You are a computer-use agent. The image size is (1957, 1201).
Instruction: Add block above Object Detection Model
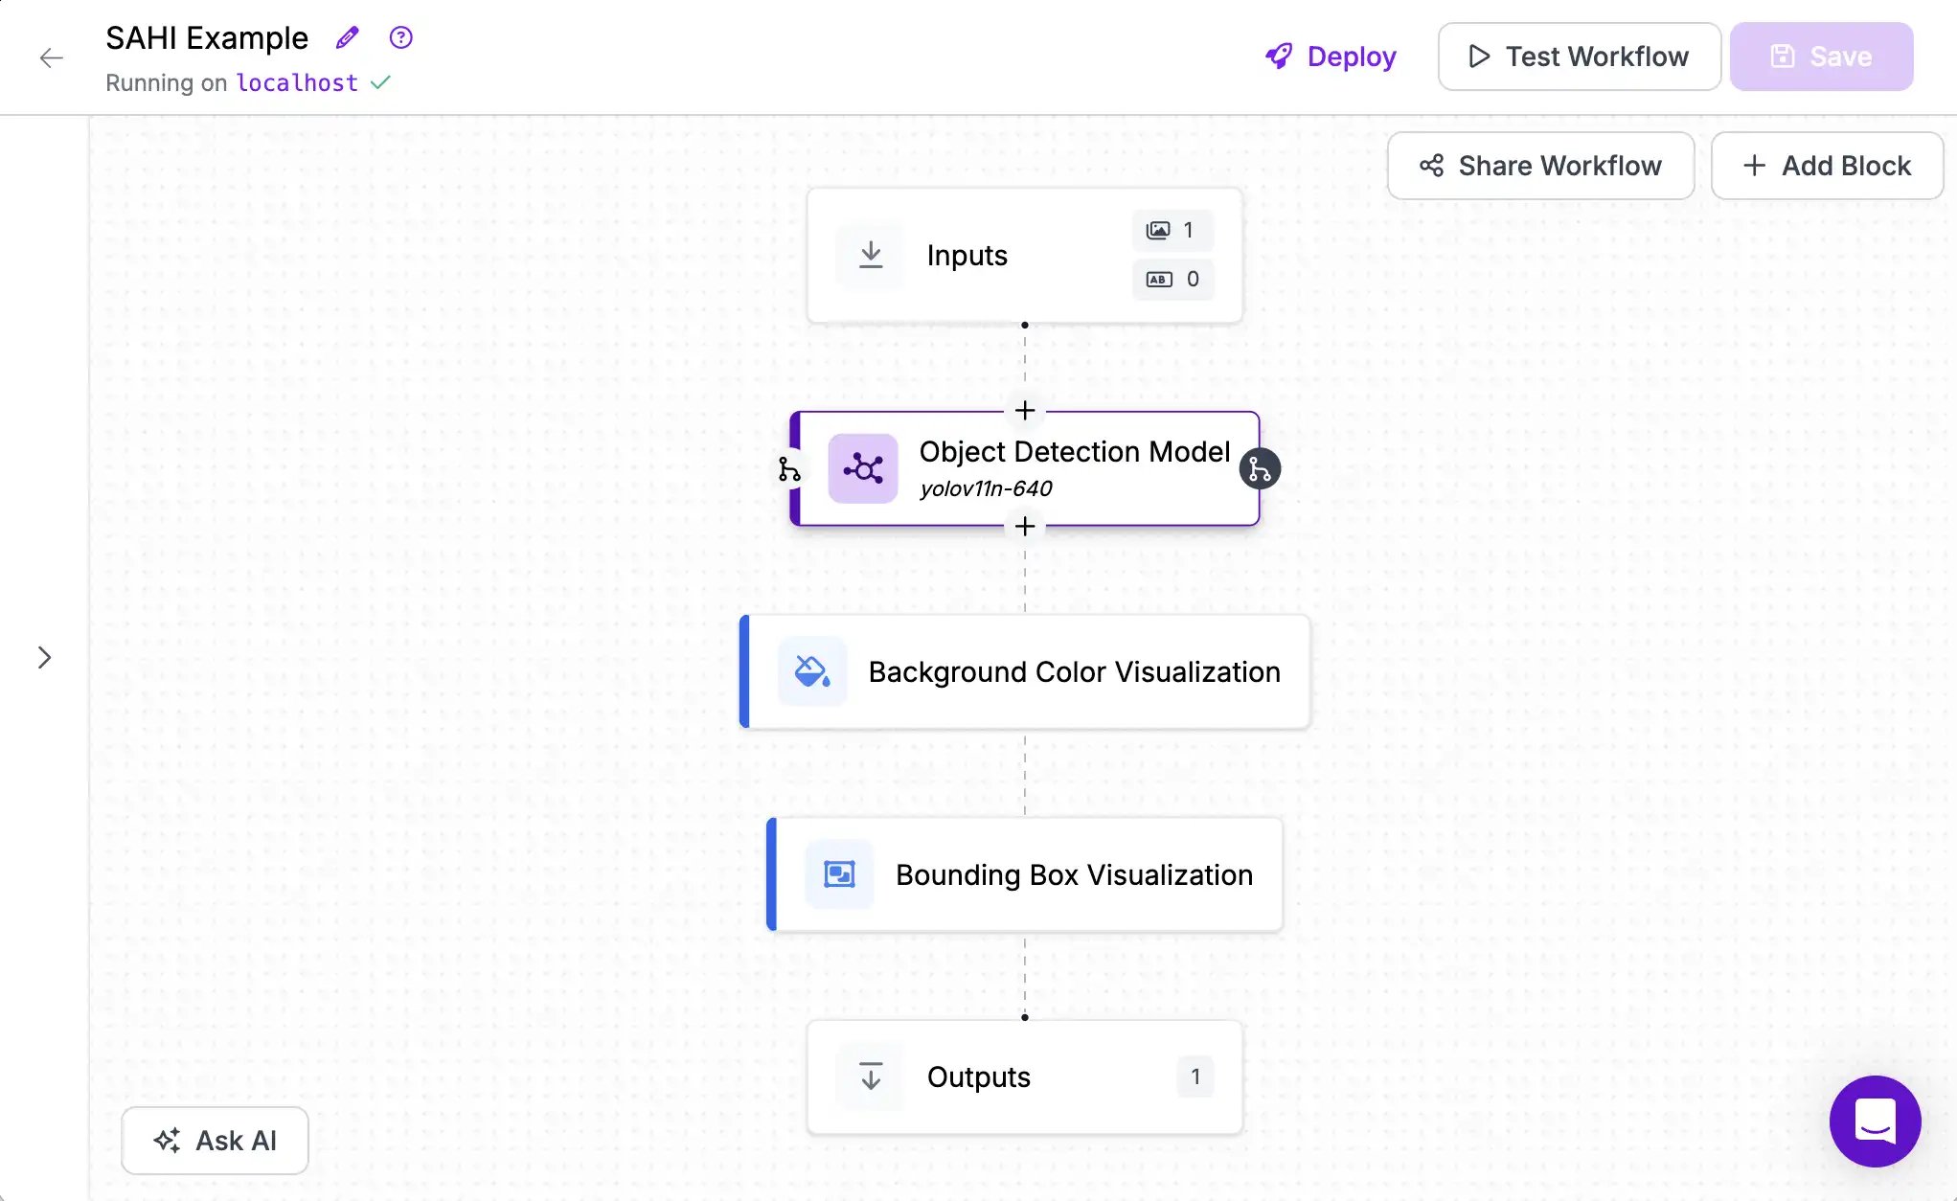(x=1025, y=410)
